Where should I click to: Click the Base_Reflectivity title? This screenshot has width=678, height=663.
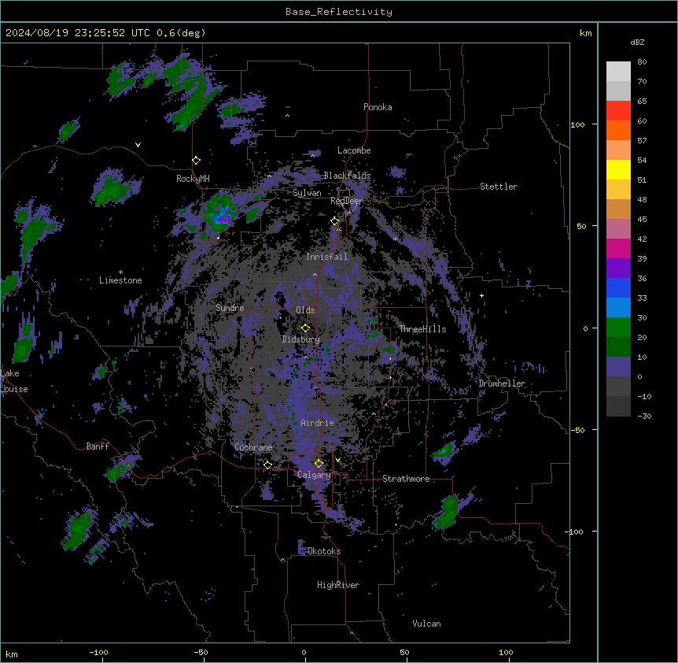pos(339,12)
